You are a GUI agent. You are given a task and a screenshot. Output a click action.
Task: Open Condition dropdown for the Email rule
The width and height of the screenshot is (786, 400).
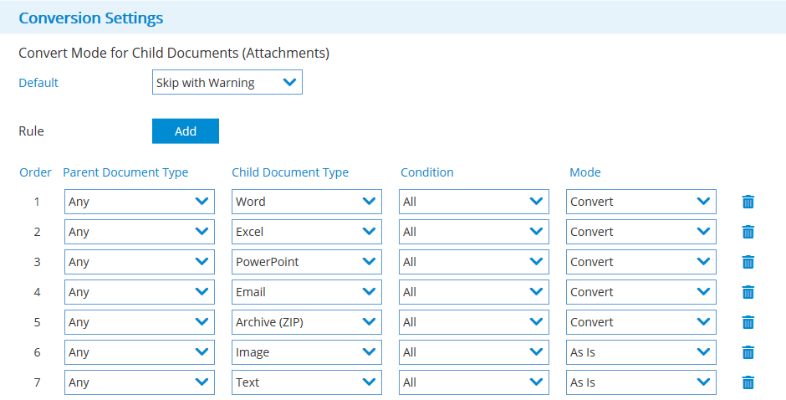473,292
